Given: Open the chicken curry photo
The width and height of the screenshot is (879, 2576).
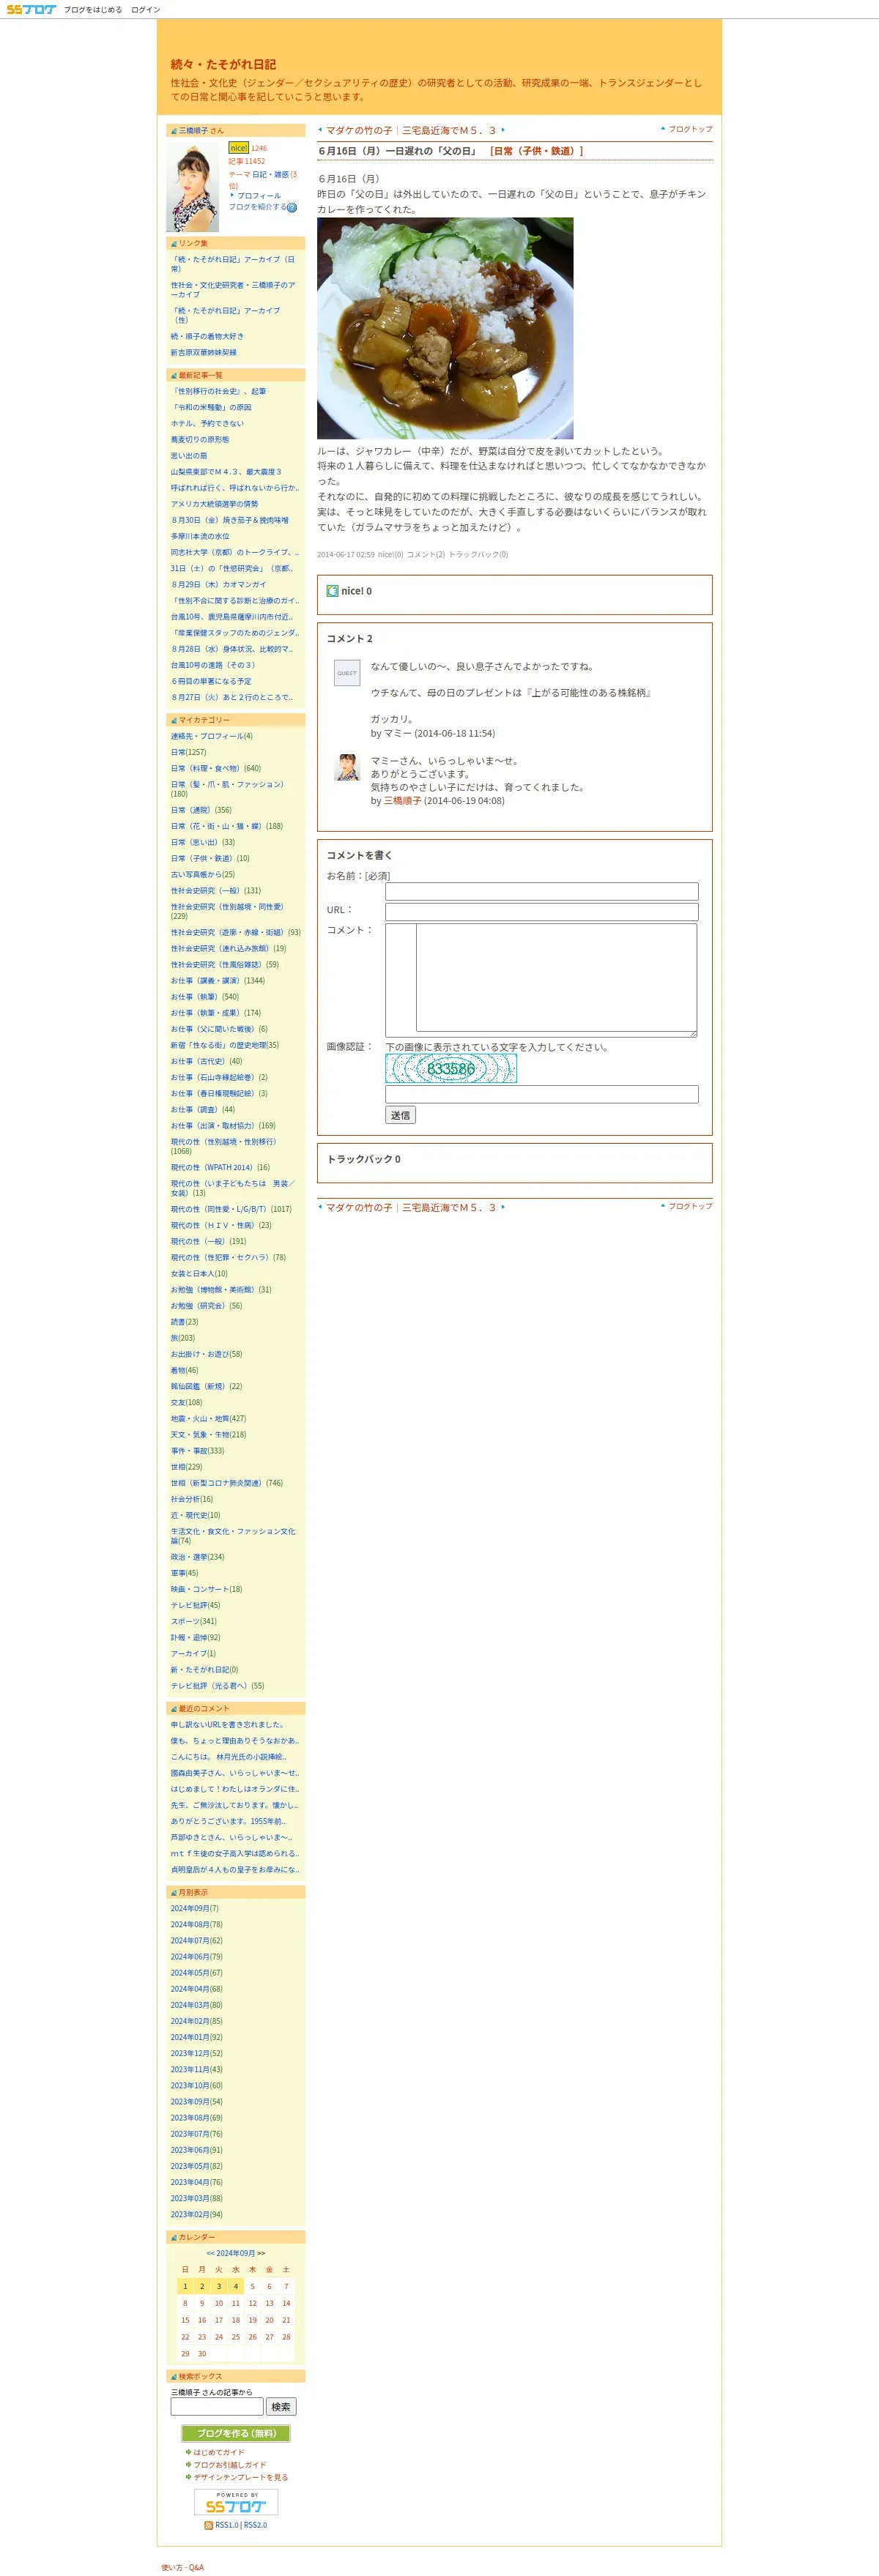Looking at the screenshot, I should click(x=445, y=328).
